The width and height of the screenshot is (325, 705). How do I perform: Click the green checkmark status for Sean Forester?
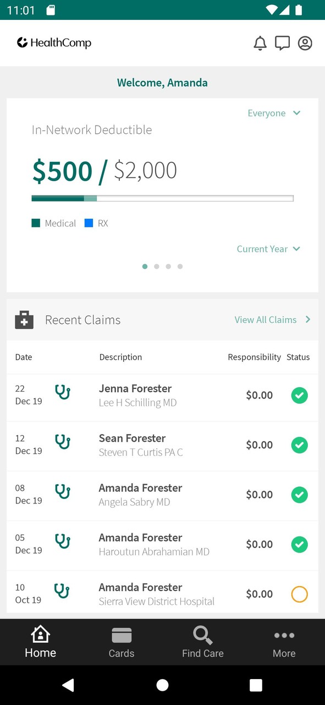tap(299, 445)
